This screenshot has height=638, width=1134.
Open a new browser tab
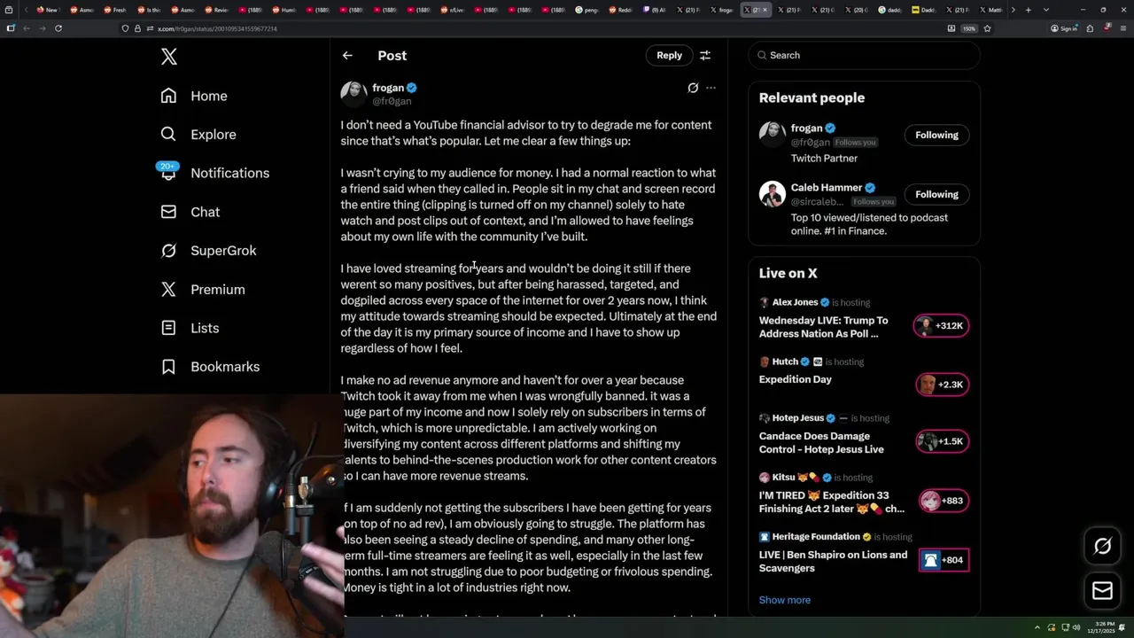pos(1028,10)
